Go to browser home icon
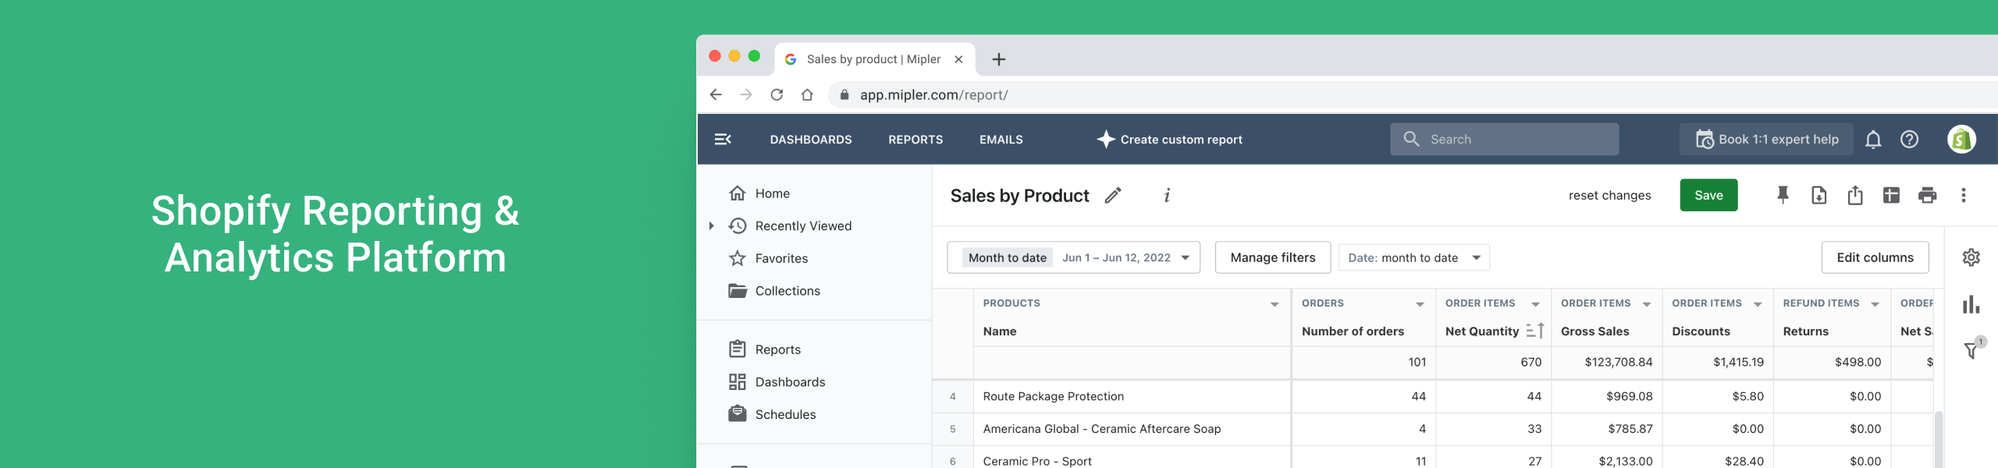The width and height of the screenshot is (1998, 468). coord(807,94)
